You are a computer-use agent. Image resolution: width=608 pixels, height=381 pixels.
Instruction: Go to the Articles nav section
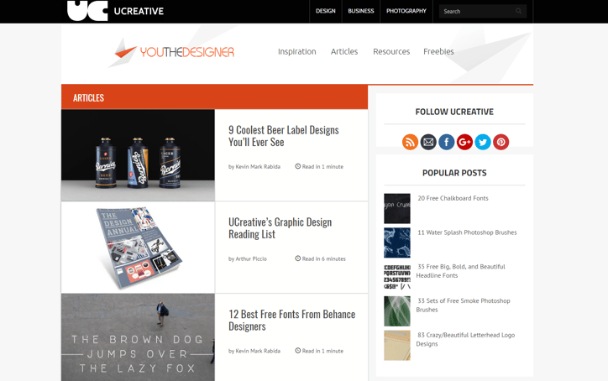tap(344, 51)
